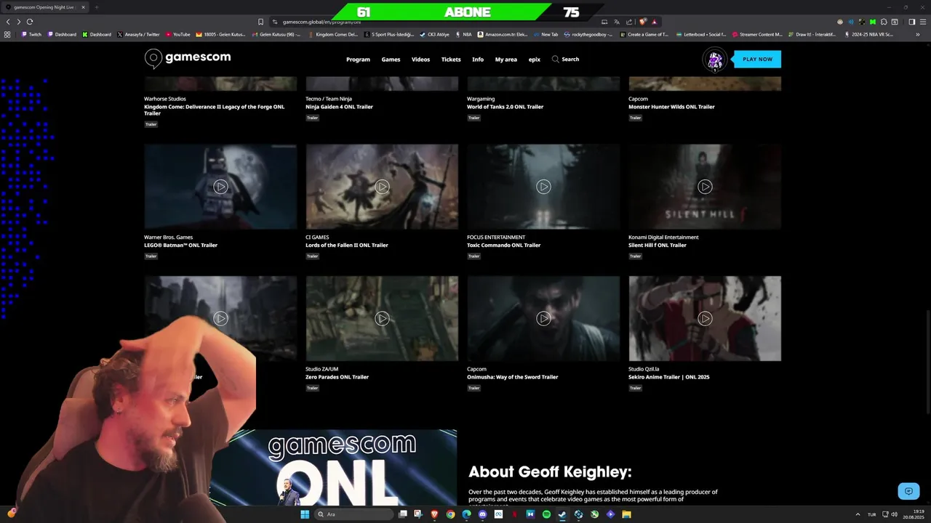Viewport: 931px width, 523px height.
Task: Click the PLAY NOW button
Action: point(757,59)
